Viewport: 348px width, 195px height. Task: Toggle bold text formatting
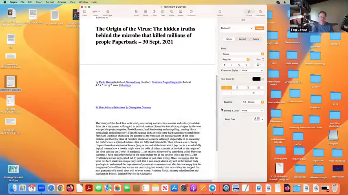pos(225,65)
